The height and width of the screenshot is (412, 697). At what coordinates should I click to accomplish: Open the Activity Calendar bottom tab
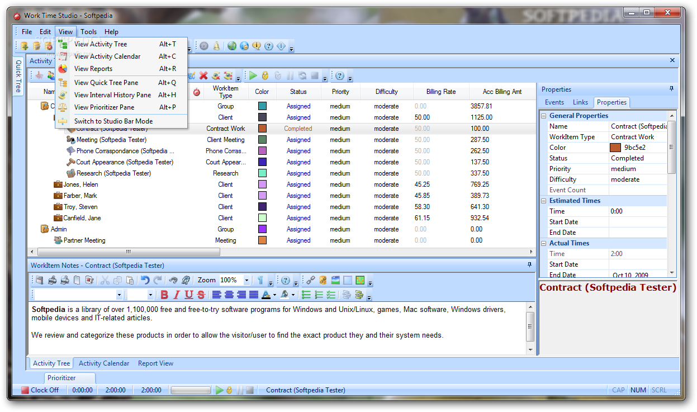click(104, 363)
